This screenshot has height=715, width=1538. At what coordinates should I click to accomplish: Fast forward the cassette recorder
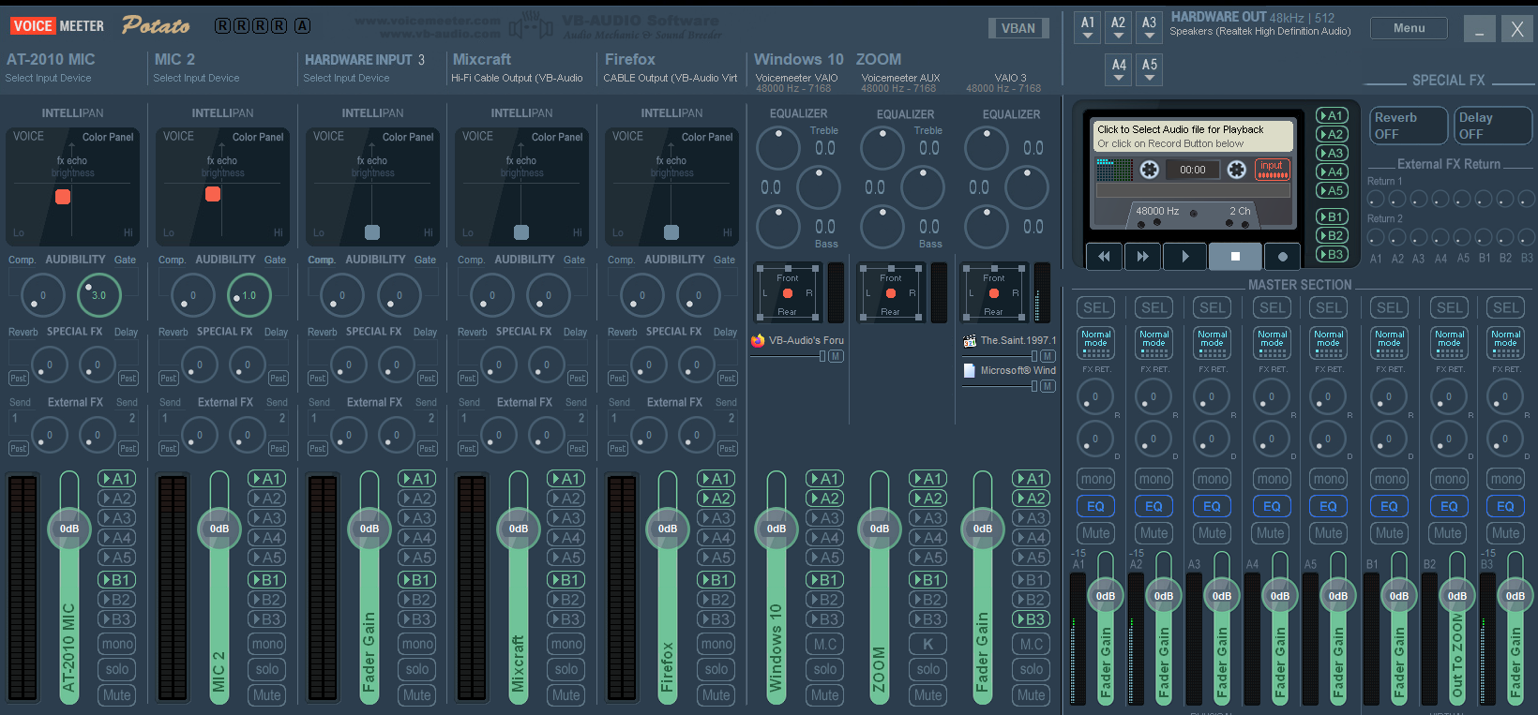coord(1142,256)
